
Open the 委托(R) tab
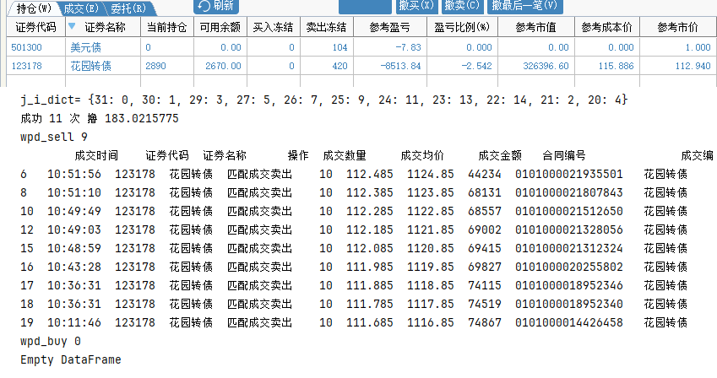tap(128, 8)
